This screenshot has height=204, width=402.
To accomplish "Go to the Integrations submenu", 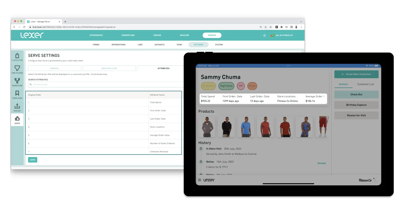I will point(119,45).
